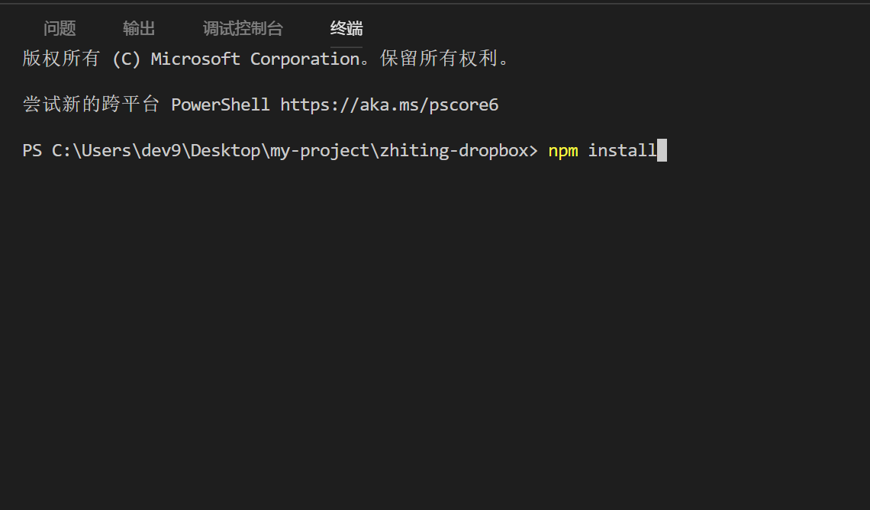Click the panel's top border sash line

point(435,3)
